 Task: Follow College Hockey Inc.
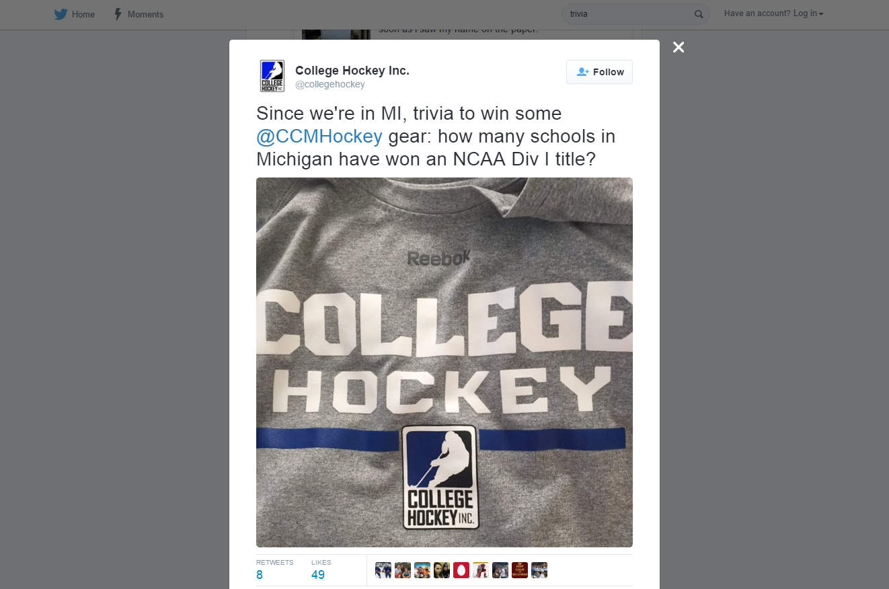599,72
